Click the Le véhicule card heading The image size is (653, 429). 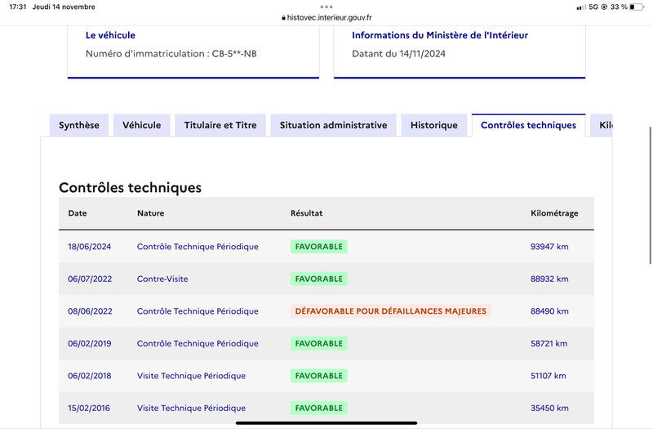click(x=110, y=35)
